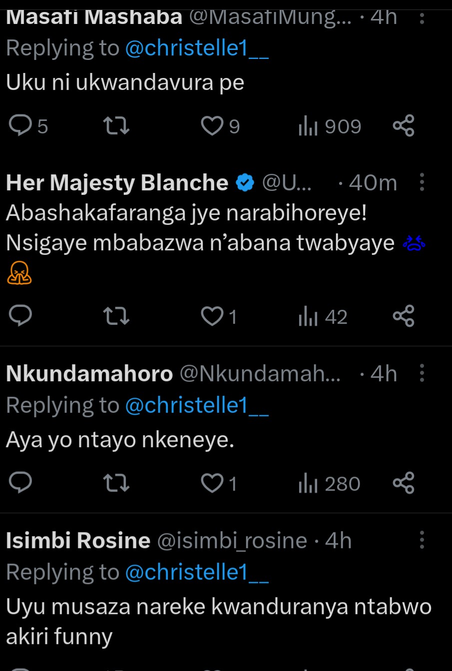View analytics showing 909 views
The image size is (452, 671).
click(329, 126)
